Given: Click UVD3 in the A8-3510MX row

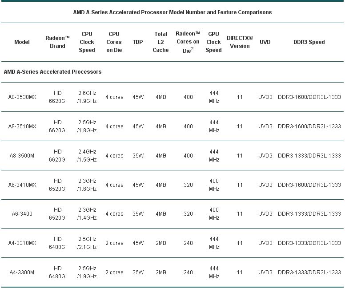Looking at the screenshot, I should 265,126.
